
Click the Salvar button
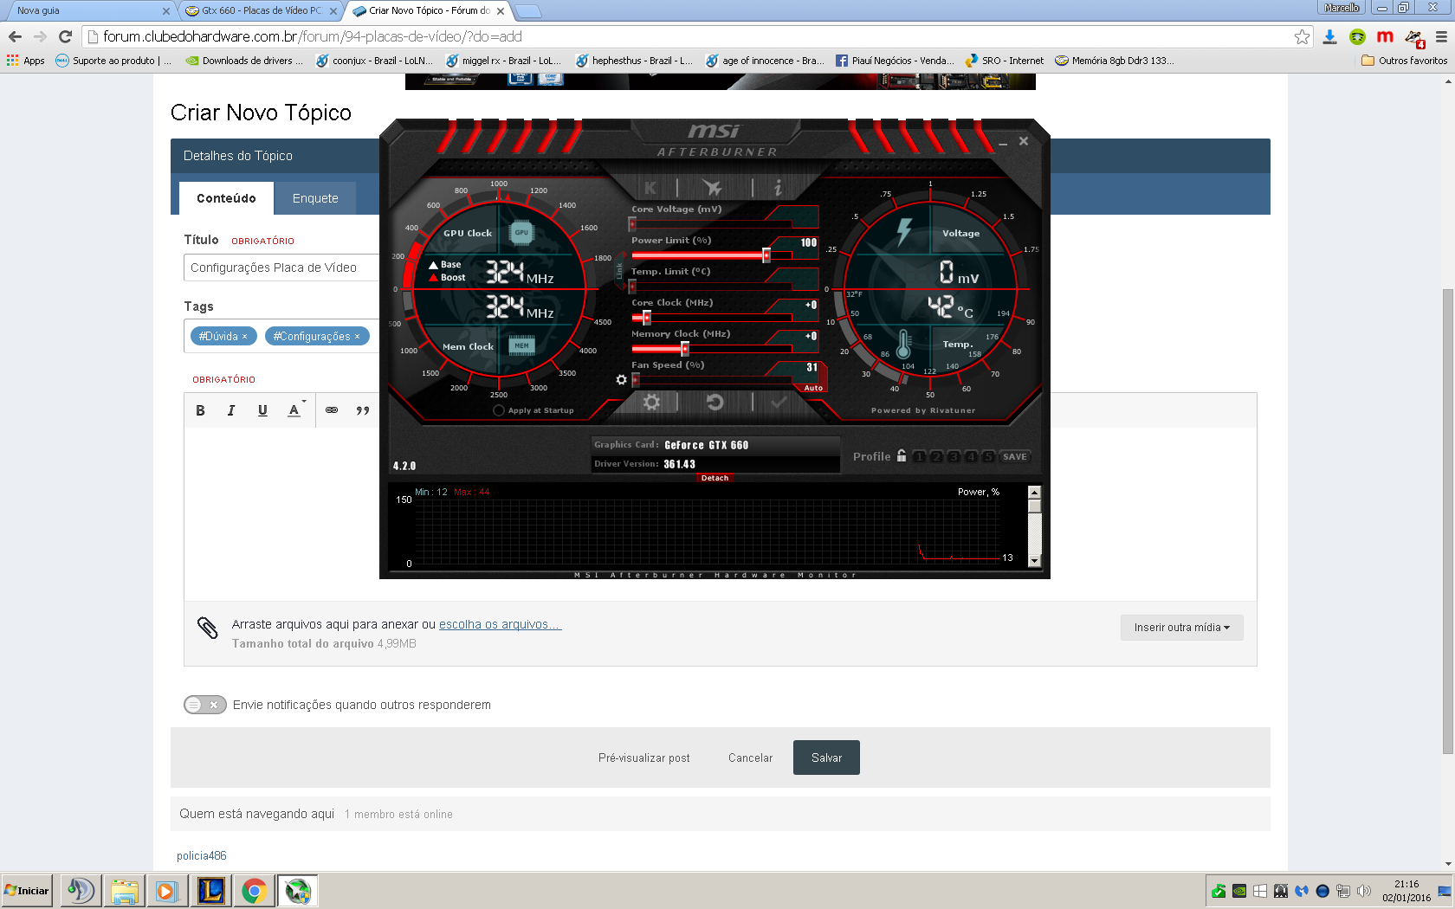tap(826, 757)
